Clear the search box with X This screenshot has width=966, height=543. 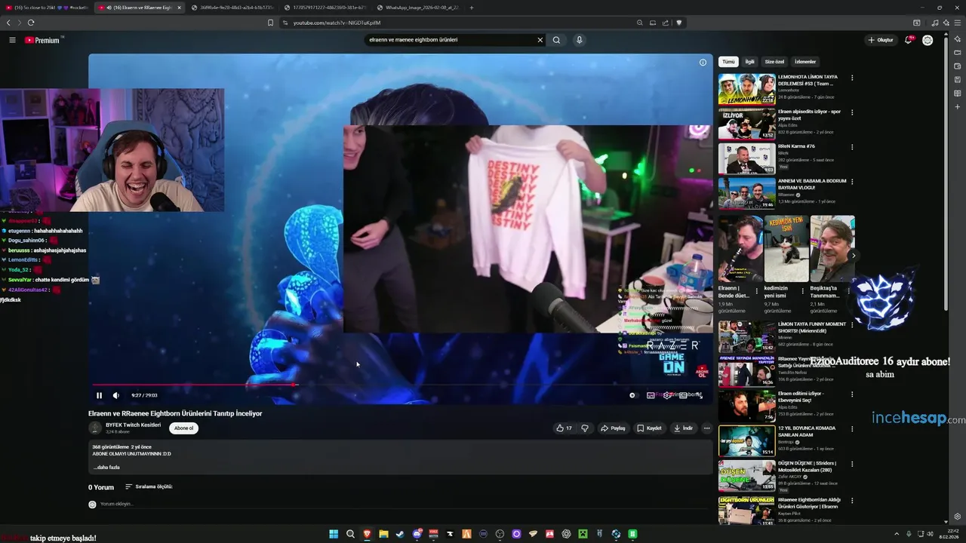540,40
